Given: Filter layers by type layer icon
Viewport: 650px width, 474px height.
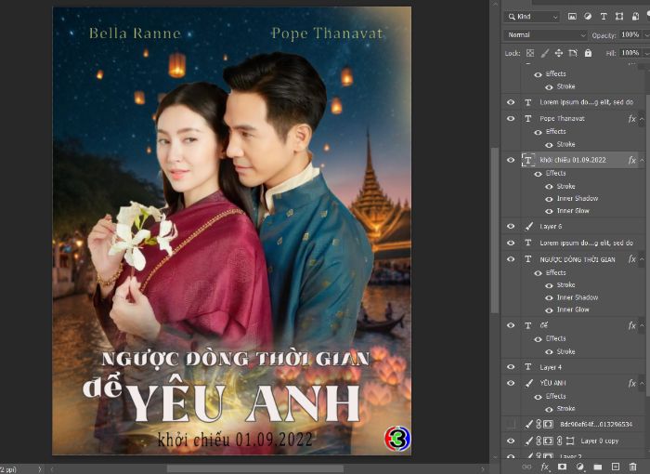Looking at the screenshot, I should (x=604, y=17).
